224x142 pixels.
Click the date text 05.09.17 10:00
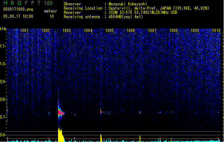(18, 16)
